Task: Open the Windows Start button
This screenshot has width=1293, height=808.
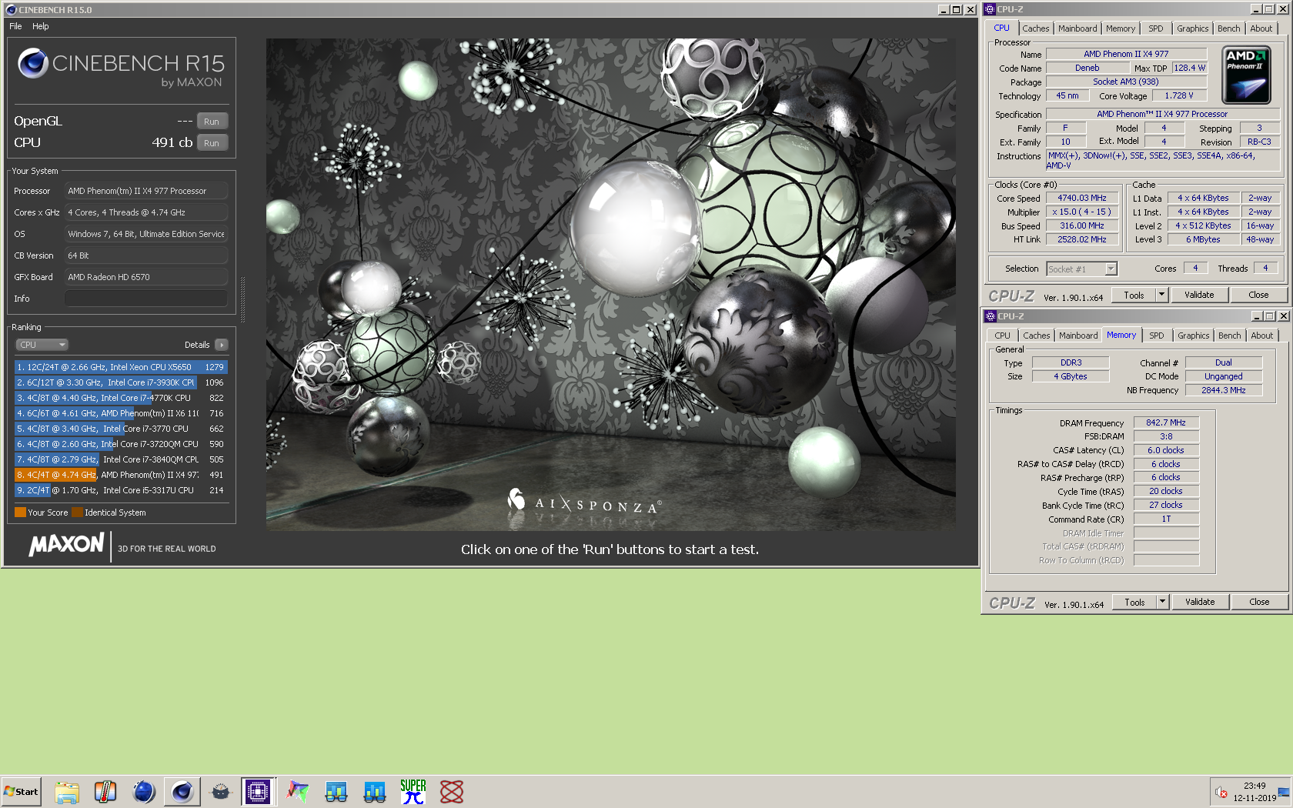Action: 22,792
